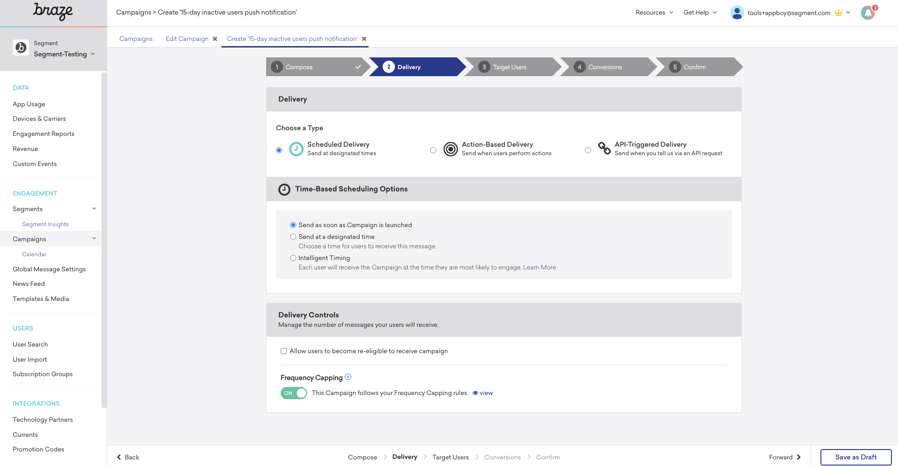
Task: Select Scheduled Delivery radio button
Action: point(279,150)
